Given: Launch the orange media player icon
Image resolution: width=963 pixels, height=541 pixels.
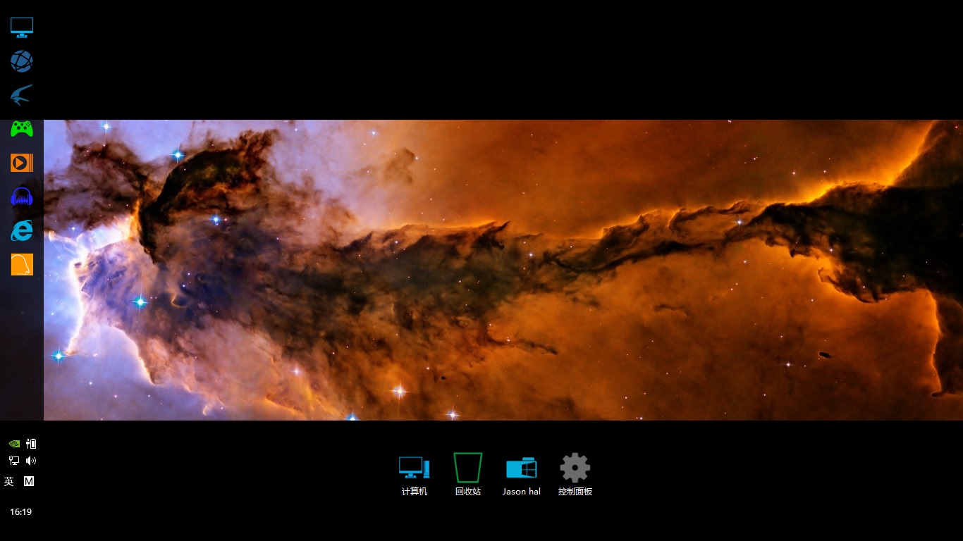Looking at the screenshot, I should 22,163.
